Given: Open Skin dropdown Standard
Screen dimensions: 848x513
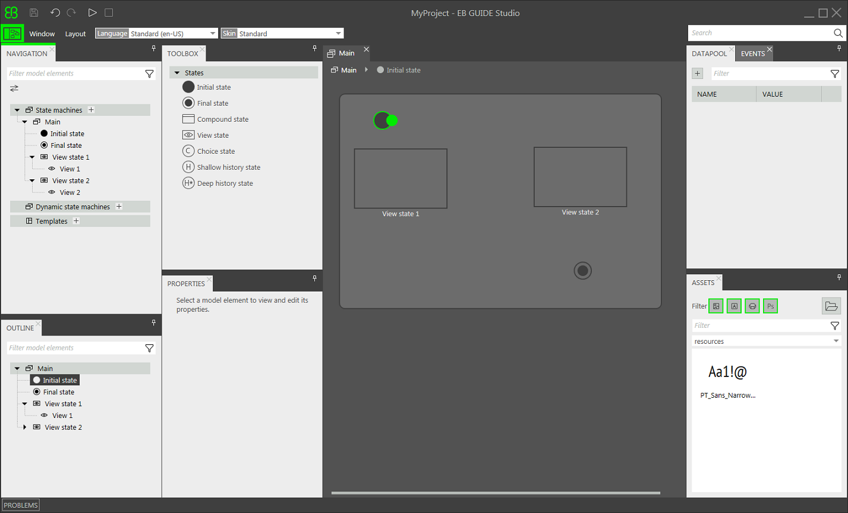Looking at the screenshot, I should [282, 34].
